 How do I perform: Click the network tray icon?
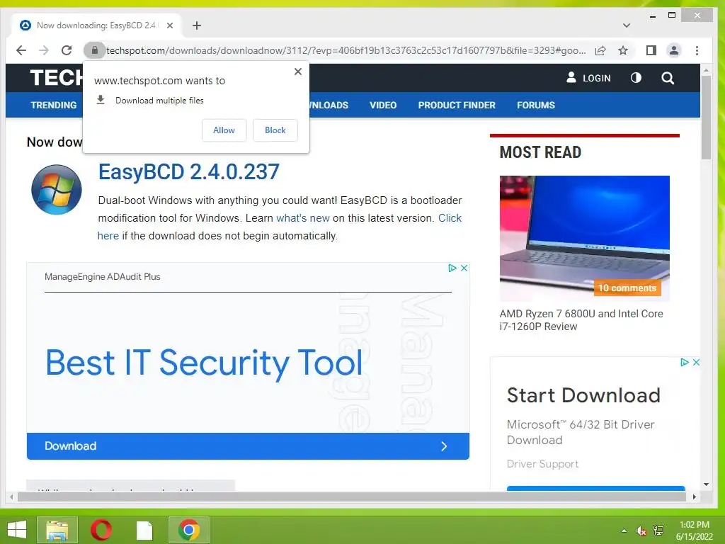(x=658, y=531)
